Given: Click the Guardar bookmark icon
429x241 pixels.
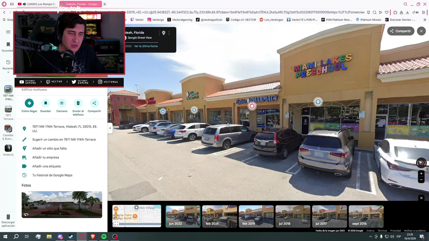Looking at the screenshot, I should [46, 103].
